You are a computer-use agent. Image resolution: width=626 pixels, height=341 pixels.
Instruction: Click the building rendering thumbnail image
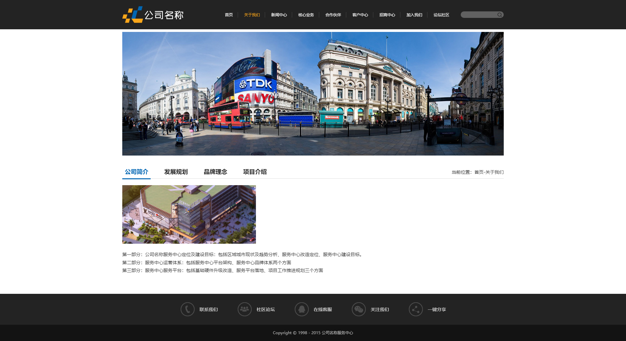point(189,214)
